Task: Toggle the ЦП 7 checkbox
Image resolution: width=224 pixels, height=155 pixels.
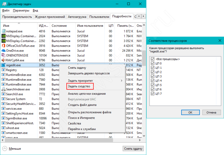Action: point(152,93)
